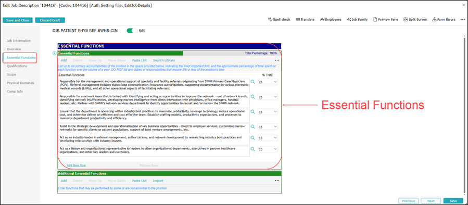Search library for the industry leader row
The height and width of the screenshot is (205, 468).
point(253,138)
